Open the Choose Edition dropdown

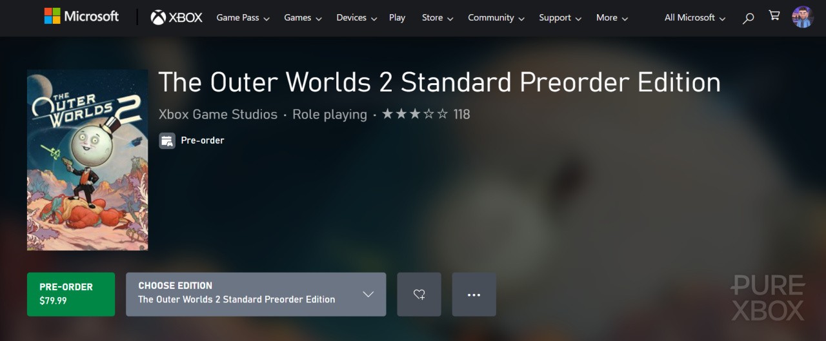(256, 295)
